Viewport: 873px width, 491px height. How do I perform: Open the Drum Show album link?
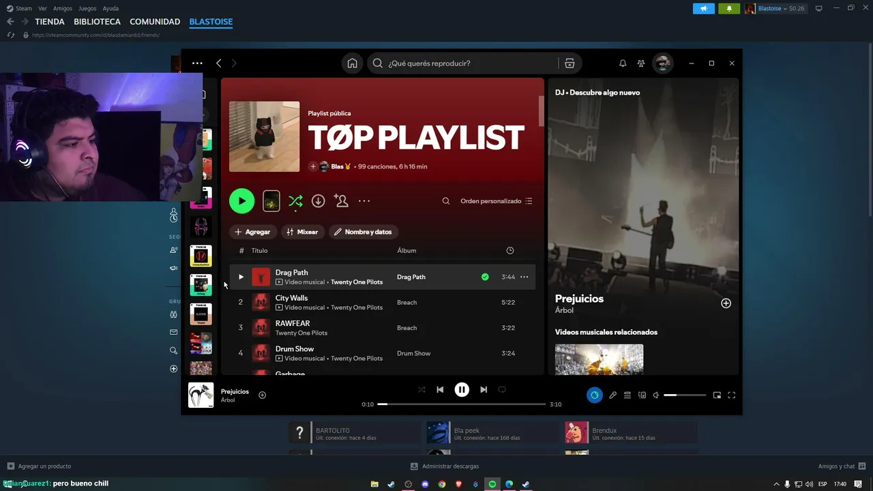click(x=413, y=353)
